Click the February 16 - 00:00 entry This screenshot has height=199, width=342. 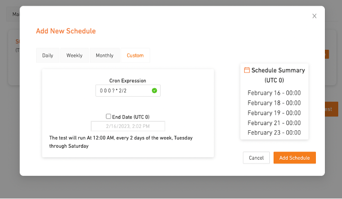click(274, 93)
